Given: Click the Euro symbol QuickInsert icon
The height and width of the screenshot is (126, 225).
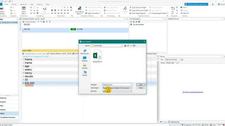Looking at the screenshot, I should click(x=71, y=7).
